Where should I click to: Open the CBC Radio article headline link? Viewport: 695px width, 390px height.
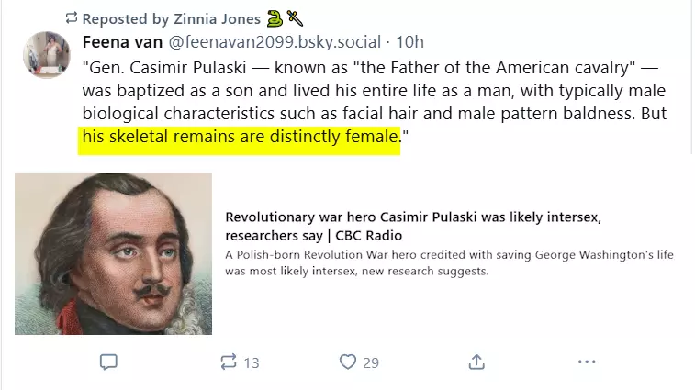click(x=412, y=226)
